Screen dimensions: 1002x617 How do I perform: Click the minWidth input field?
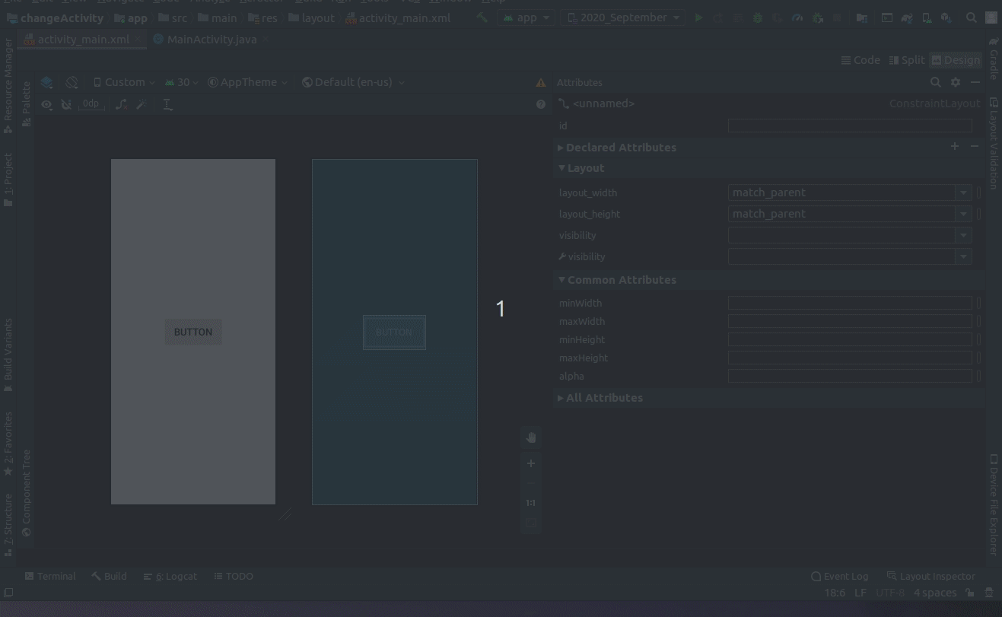[x=850, y=304]
